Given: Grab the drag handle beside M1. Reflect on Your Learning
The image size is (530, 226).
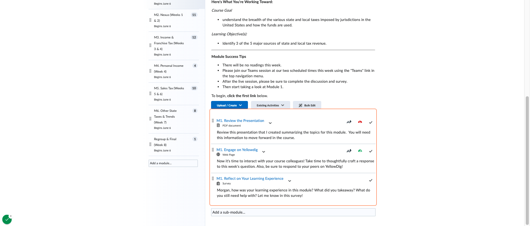Looking at the screenshot, I should click(x=213, y=179).
